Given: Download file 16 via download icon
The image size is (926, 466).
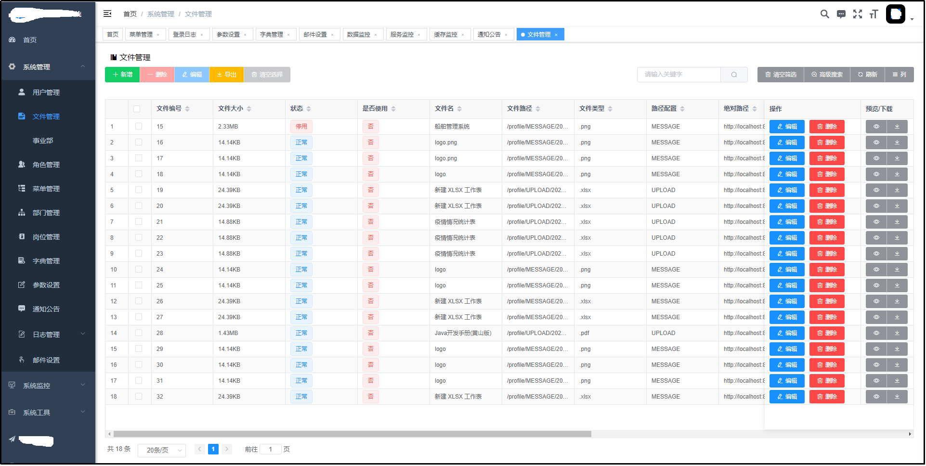Looking at the screenshot, I should tap(897, 142).
